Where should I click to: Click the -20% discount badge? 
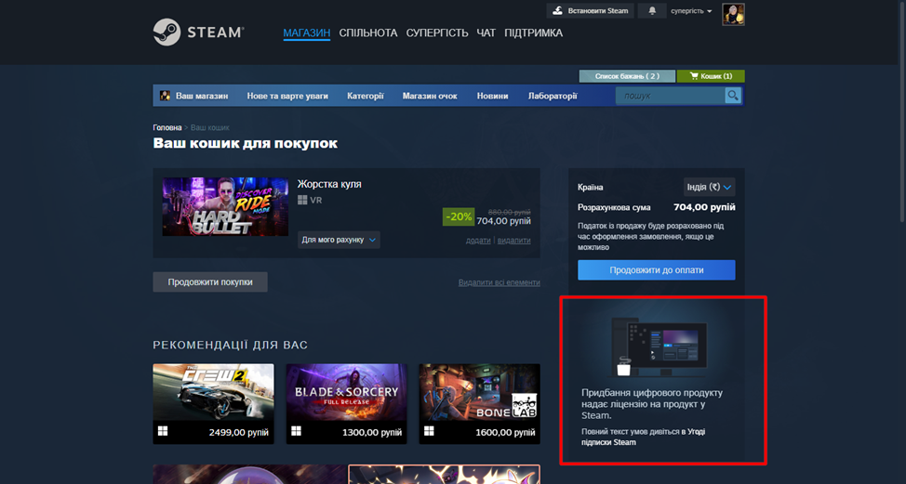coord(459,216)
